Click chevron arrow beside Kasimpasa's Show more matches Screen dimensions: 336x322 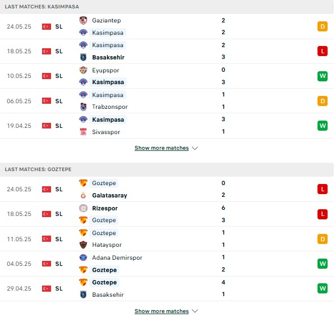[x=195, y=148]
